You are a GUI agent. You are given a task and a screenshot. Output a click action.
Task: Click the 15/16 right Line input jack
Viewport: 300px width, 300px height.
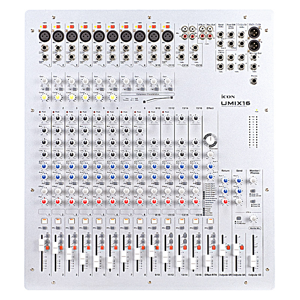pyautogui.click(x=195, y=57)
